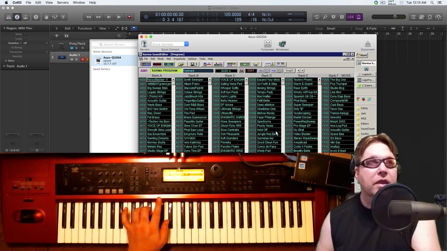Select the Asus-Q500A active session

click(x=115, y=61)
